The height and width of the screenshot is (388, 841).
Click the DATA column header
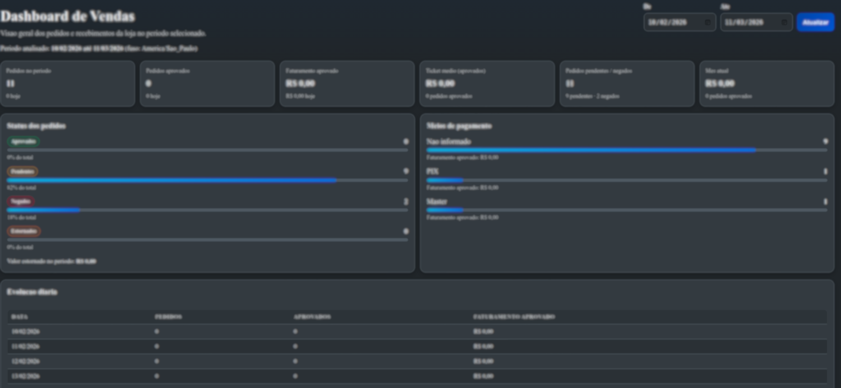click(x=20, y=317)
